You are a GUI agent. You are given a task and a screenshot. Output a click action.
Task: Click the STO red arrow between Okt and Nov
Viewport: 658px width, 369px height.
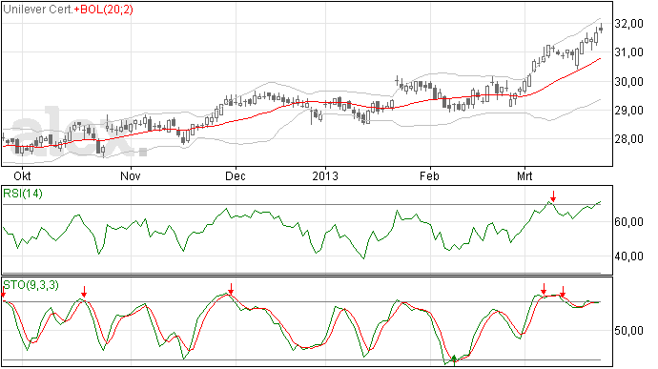tap(84, 292)
